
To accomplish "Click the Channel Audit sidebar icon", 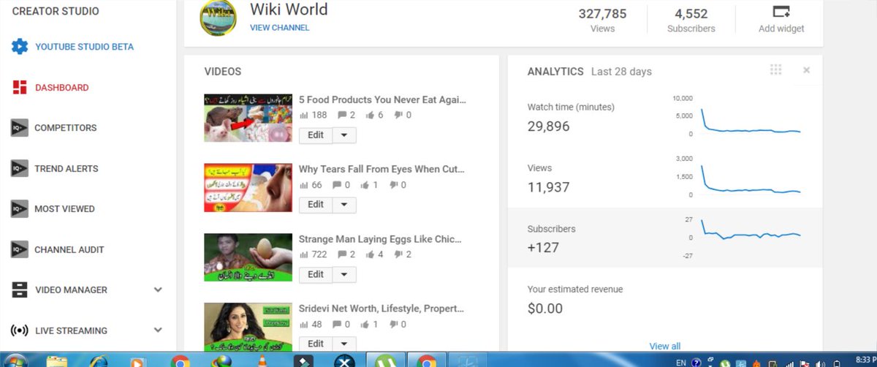I will (20, 250).
